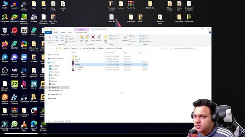This screenshot has width=245, height=137.
Task: Expand the address bar history dropdown
Action: [x=162, y=48]
